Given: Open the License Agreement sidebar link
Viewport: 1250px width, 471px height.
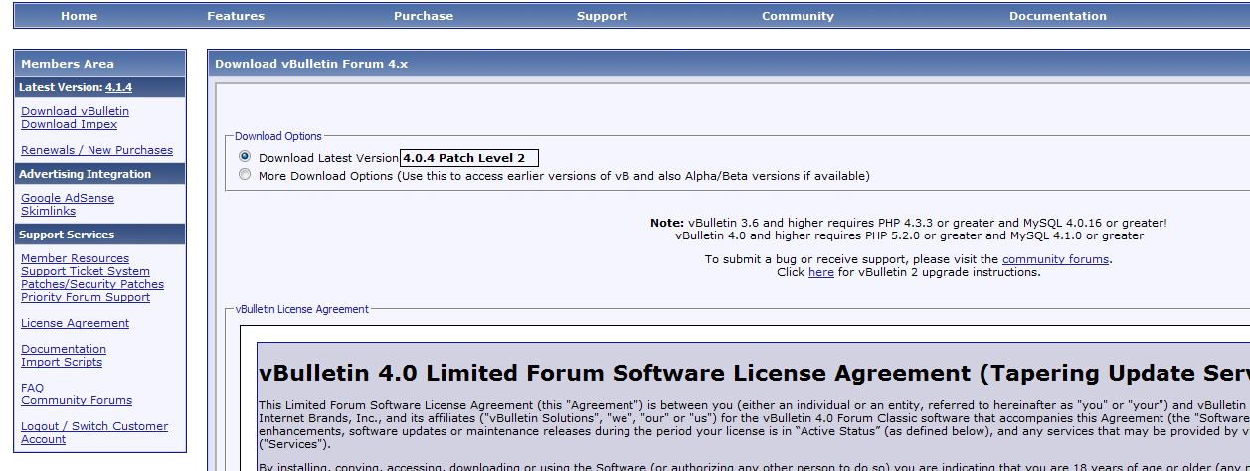Looking at the screenshot, I should point(75,323).
